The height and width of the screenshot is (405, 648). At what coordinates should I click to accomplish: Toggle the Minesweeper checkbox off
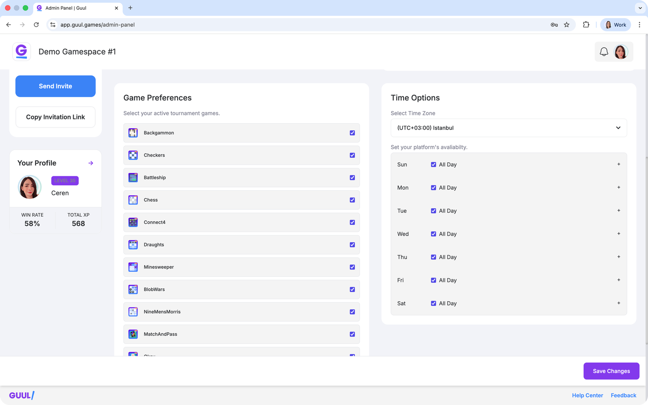352,267
